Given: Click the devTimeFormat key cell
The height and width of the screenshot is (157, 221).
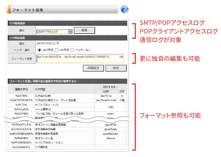Looking at the screenshot, I should [x=106, y=100].
